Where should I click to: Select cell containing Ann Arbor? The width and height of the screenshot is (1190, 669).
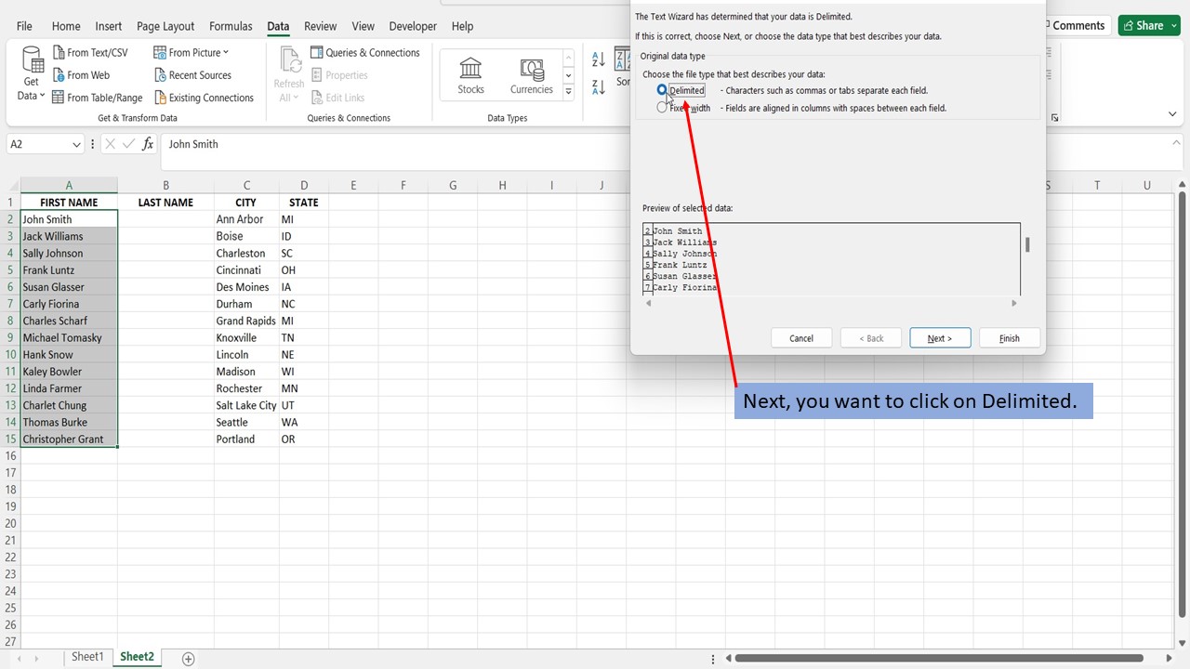pyautogui.click(x=246, y=219)
